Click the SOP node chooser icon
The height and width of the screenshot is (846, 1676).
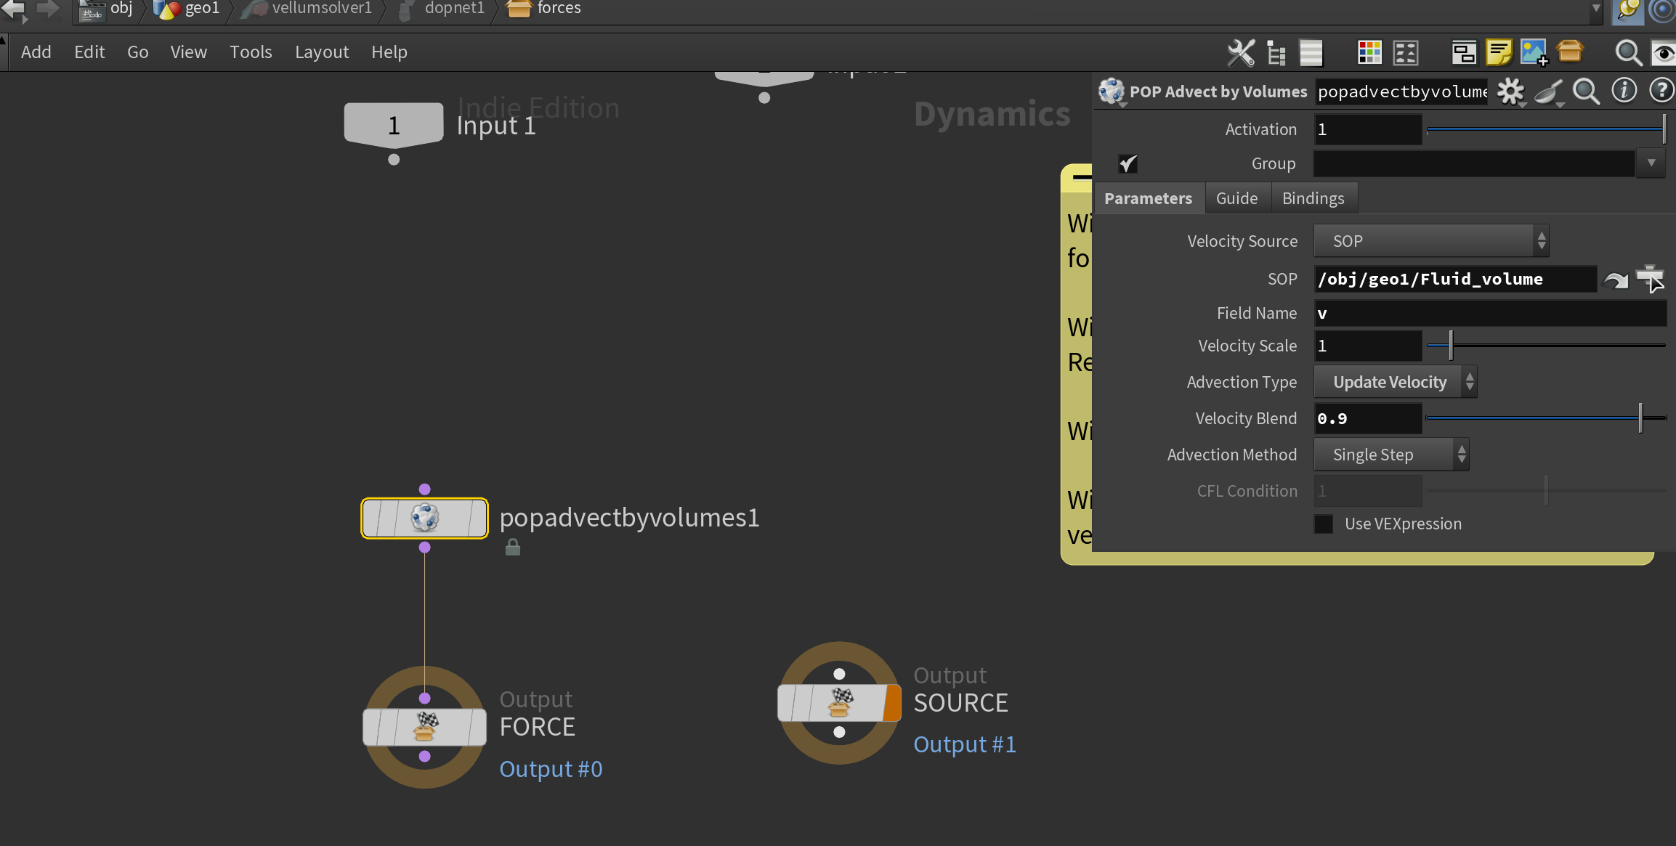(x=1651, y=279)
